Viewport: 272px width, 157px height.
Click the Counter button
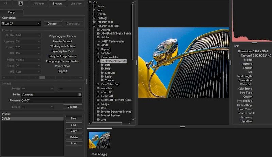tap(72, 107)
